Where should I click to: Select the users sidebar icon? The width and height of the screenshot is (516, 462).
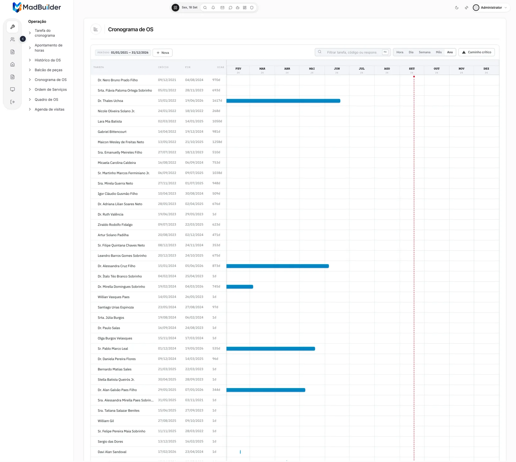pyautogui.click(x=13, y=39)
